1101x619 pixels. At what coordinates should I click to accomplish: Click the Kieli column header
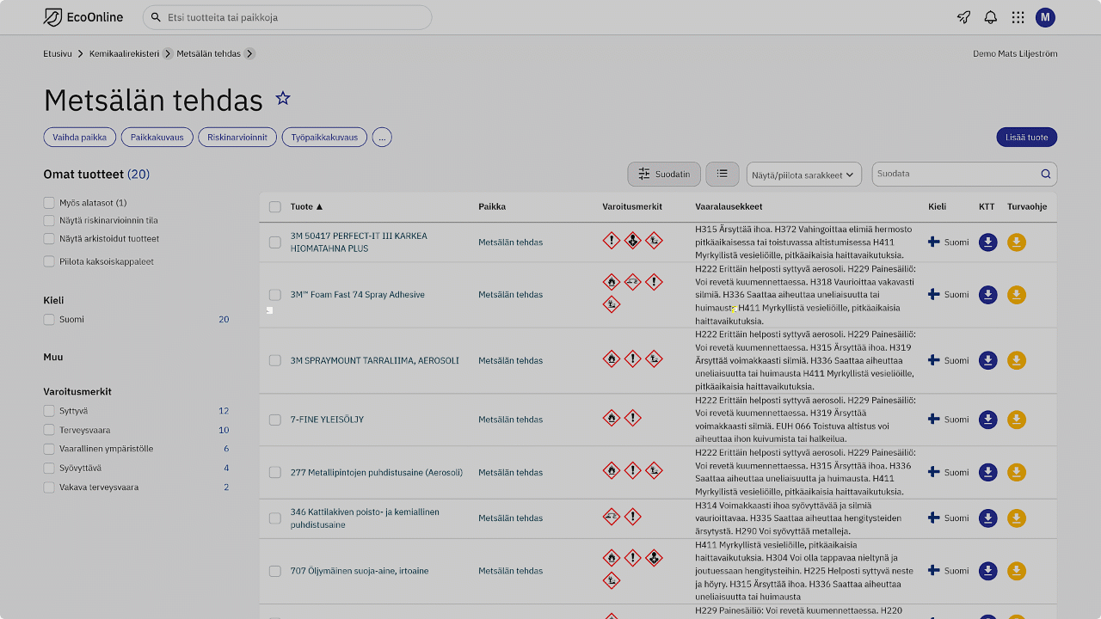(937, 206)
